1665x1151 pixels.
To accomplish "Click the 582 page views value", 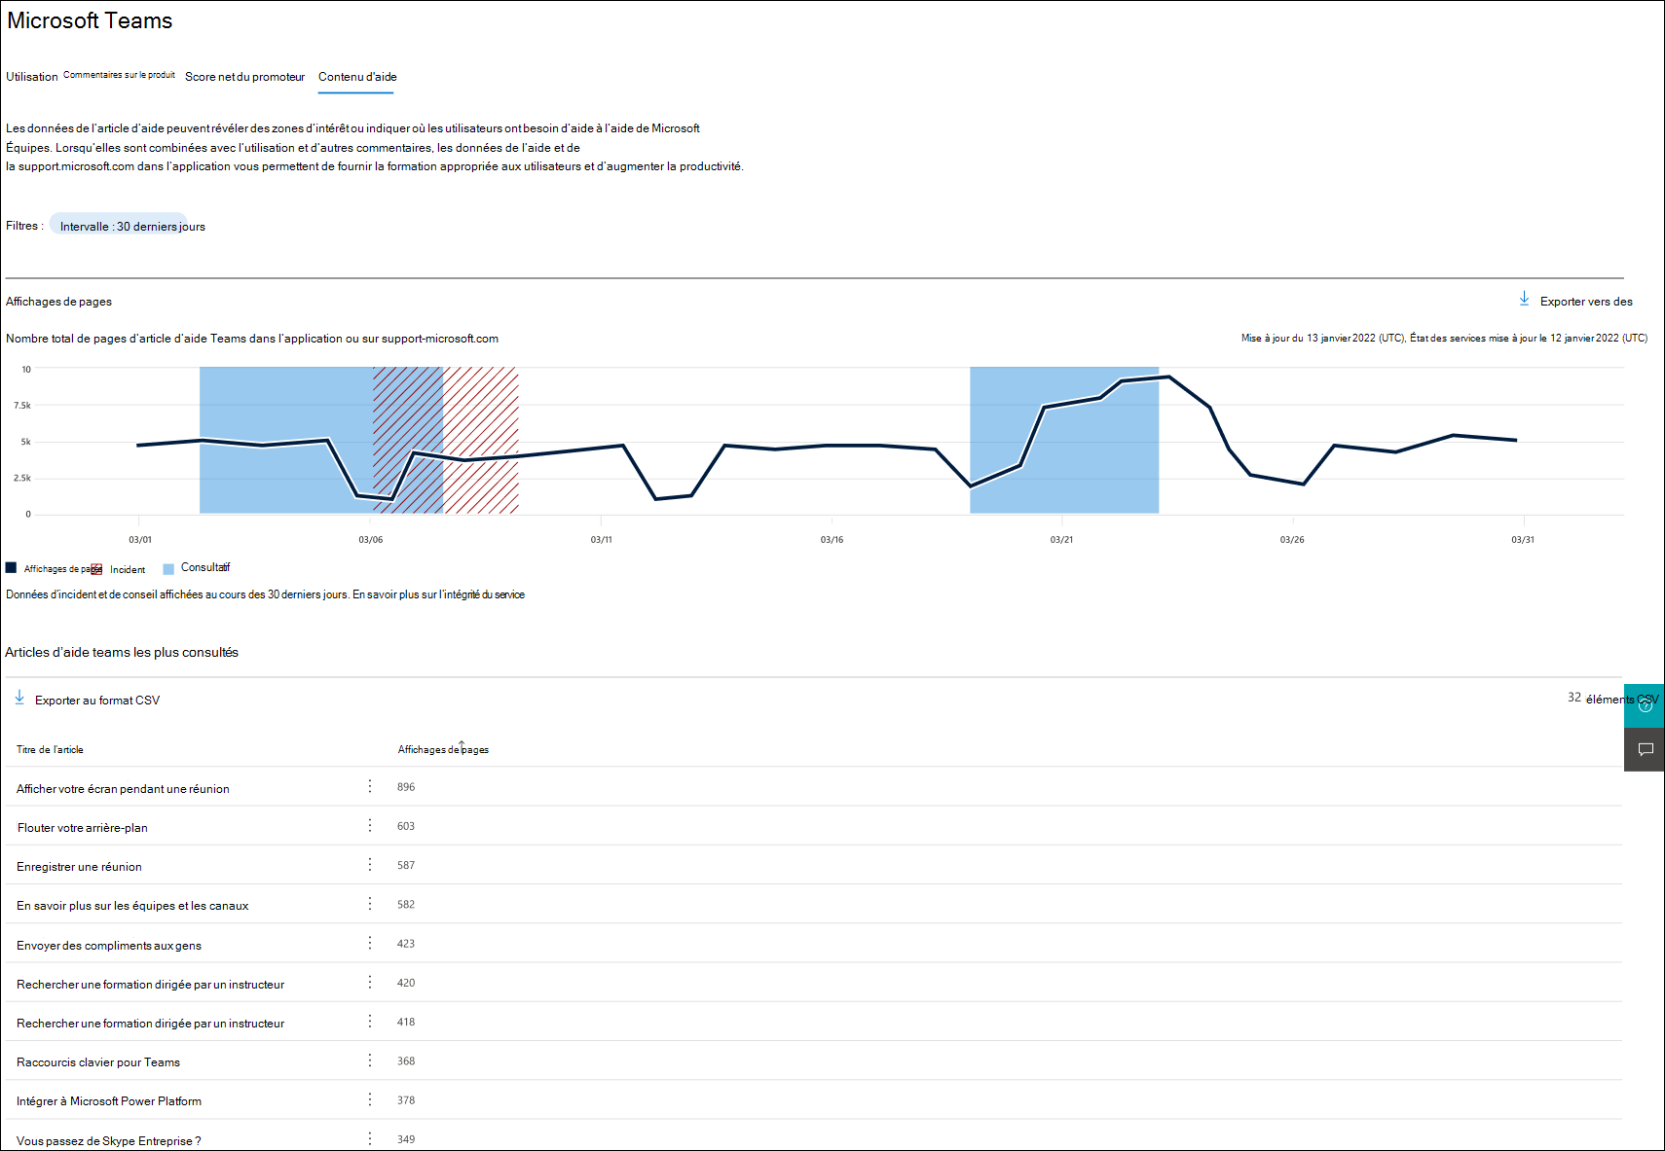I will 406,905.
